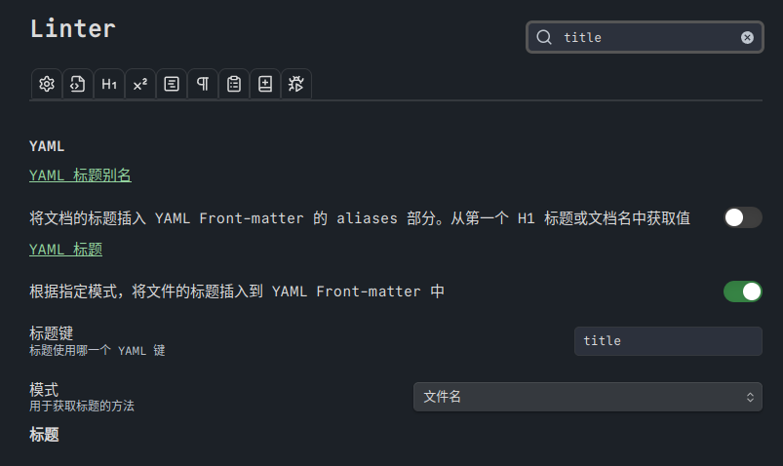This screenshot has height=466, width=783.
Task: Select the superscript x² Footnote tab
Action: (139, 84)
